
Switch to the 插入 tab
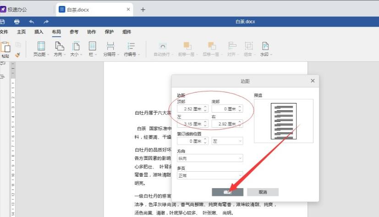pyautogui.click(x=38, y=32)
